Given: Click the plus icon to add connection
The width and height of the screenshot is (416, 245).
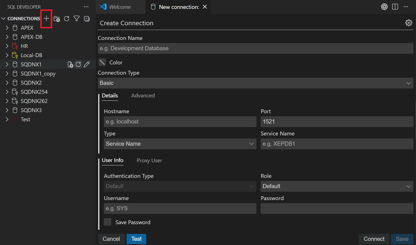Looking at the screenshot, I should click(46, 19).
